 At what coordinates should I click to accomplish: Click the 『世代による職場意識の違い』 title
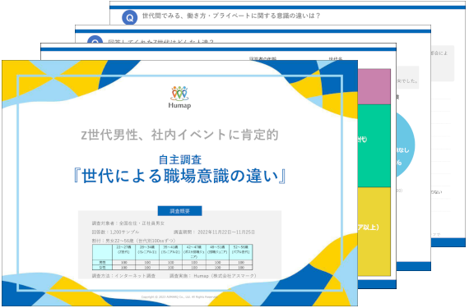pyautogui.click(x=179, y=176)
